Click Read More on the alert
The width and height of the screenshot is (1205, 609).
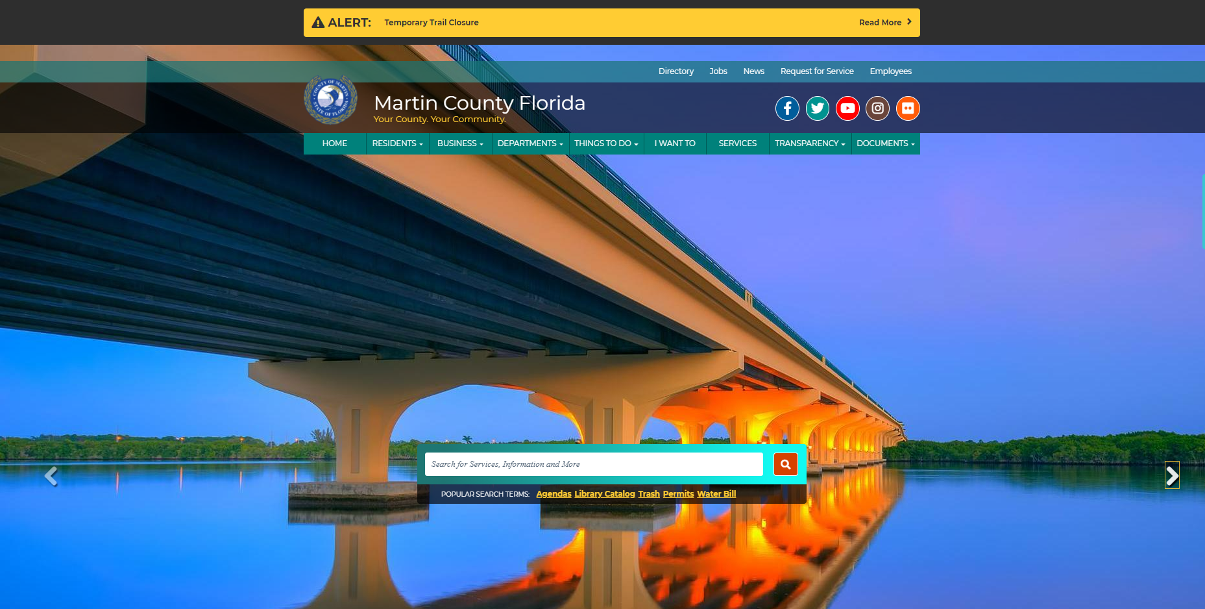coord(886,22)
